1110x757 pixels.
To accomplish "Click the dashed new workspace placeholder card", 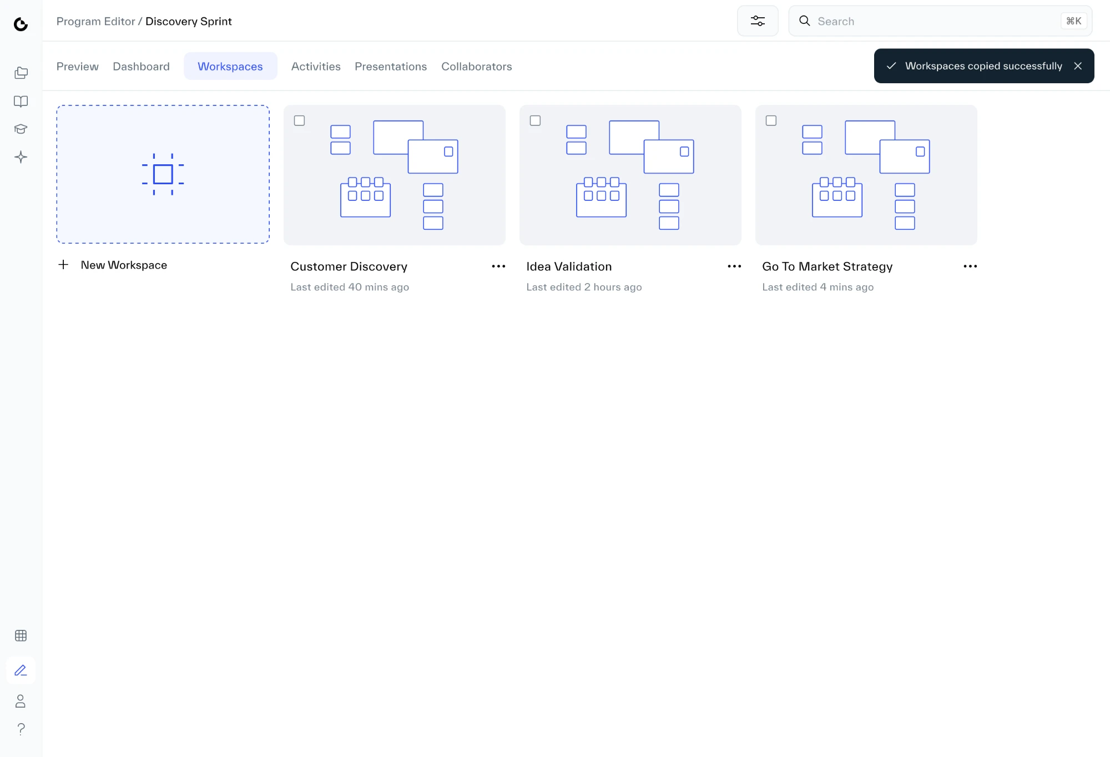I will click(x=163, y=174).
